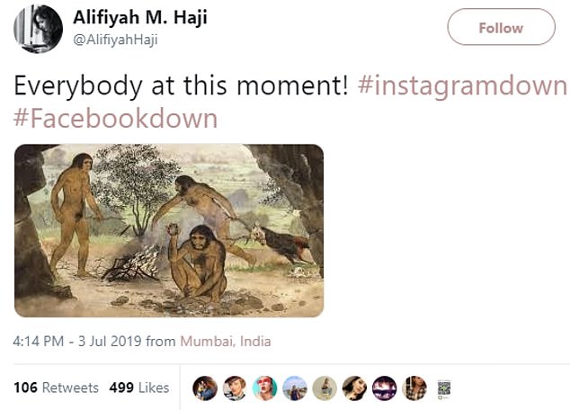
Task: Click the QR code avatar
Action: [443, 388]
